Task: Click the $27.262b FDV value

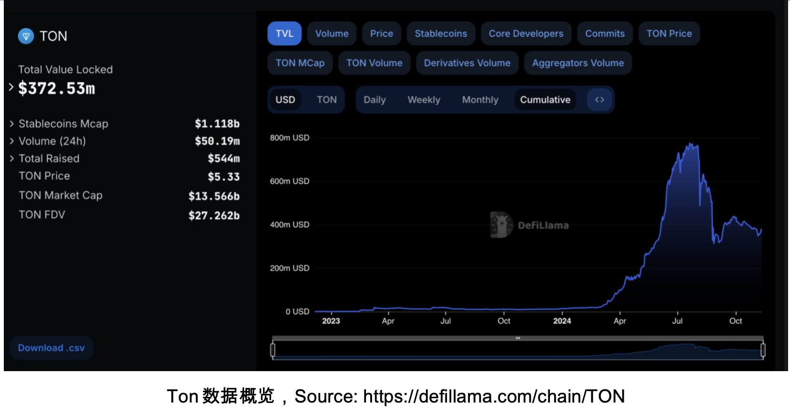Action: click(214, 216)
